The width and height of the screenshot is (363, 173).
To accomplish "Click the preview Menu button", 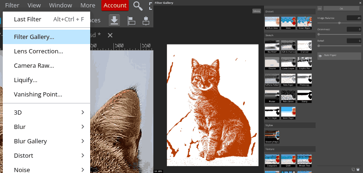I will (257, 11).
